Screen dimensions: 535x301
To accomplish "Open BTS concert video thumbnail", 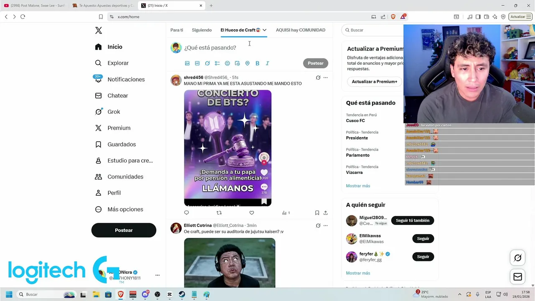I will [227, 148].
